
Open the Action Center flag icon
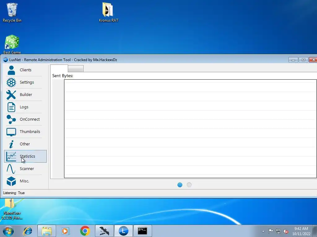coord(271,231)
